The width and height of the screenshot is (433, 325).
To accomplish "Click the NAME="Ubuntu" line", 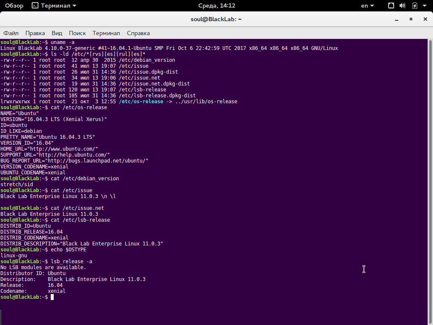I will (19, 113).
